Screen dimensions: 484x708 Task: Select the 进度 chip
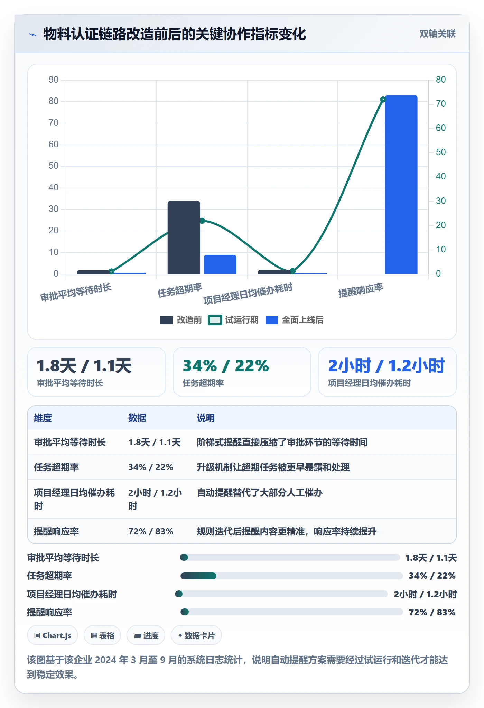(146, 635)
